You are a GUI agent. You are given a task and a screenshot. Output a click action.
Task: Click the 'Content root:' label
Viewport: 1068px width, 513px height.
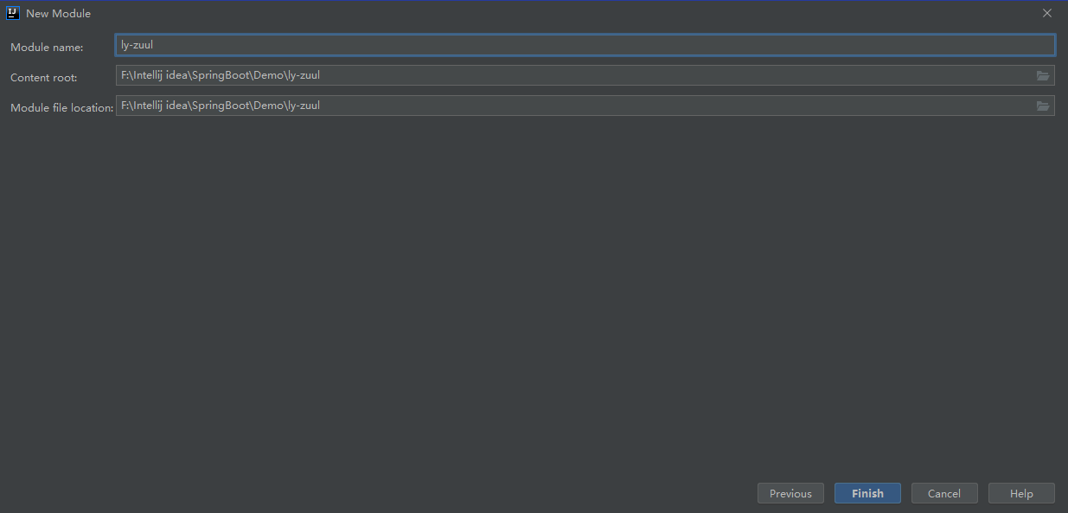[44, 77]
